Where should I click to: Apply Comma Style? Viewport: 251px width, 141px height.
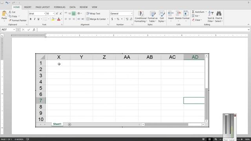122,19
